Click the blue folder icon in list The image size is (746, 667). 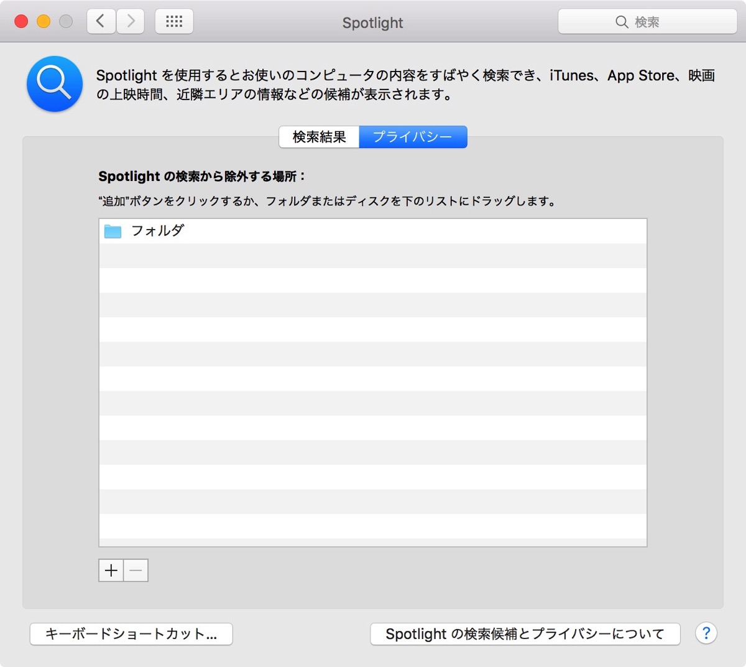coord(113,231)
